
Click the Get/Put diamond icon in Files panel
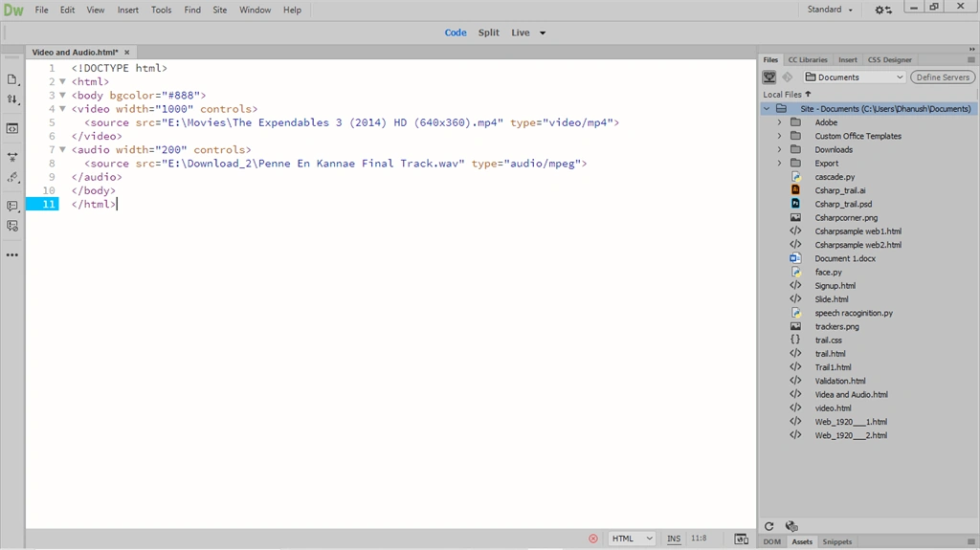788,77
